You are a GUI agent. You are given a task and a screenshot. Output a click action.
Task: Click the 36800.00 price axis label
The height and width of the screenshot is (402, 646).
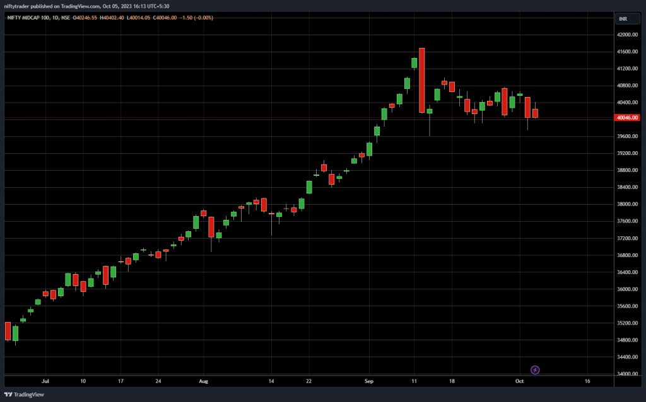click(627, 255)
